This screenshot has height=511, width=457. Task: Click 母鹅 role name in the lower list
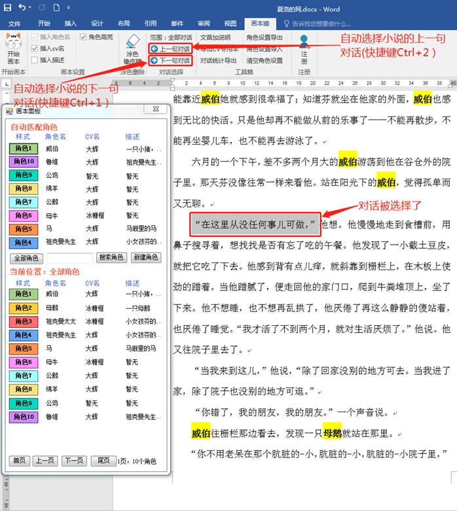[x=52, y=308]
